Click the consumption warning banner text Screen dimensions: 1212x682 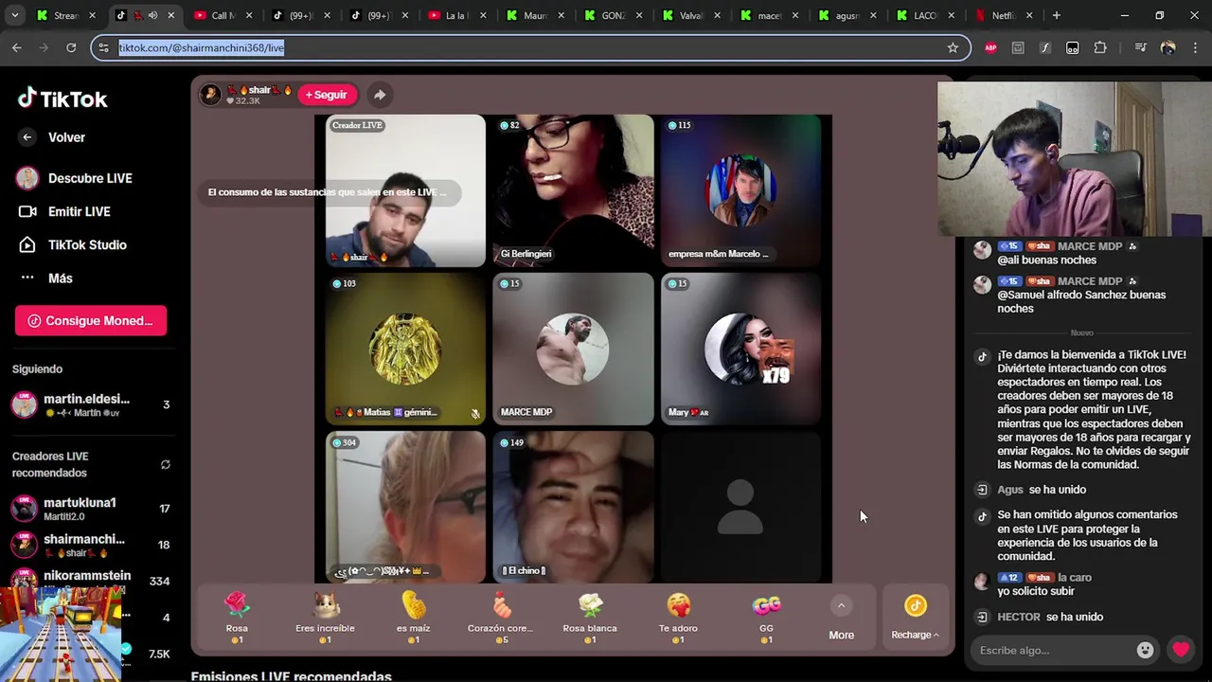(x=327, y=192)
